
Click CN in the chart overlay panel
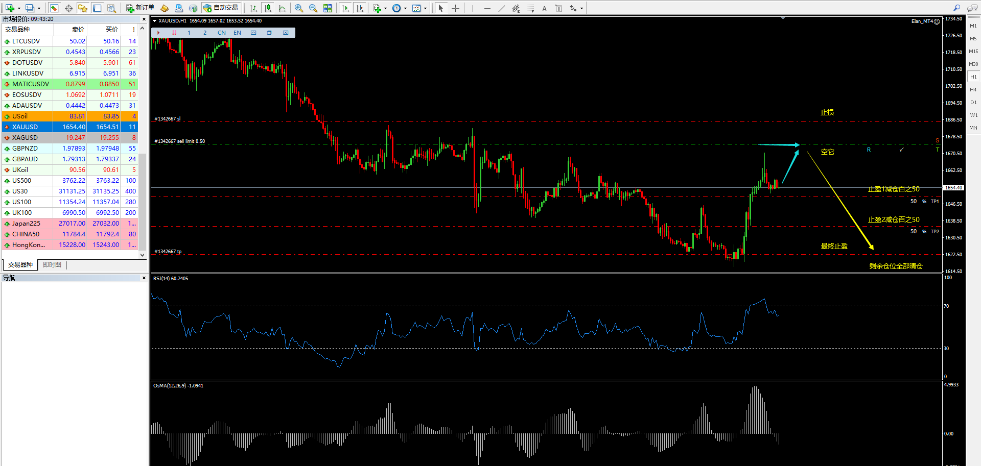coord(221,32)
